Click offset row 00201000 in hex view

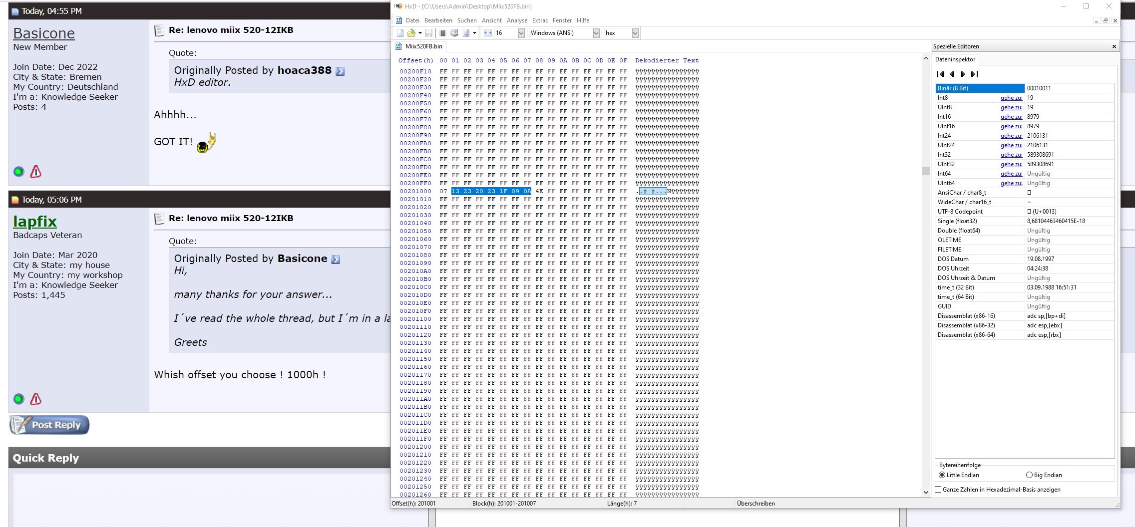pyautogui.click(x=415, y=191)
